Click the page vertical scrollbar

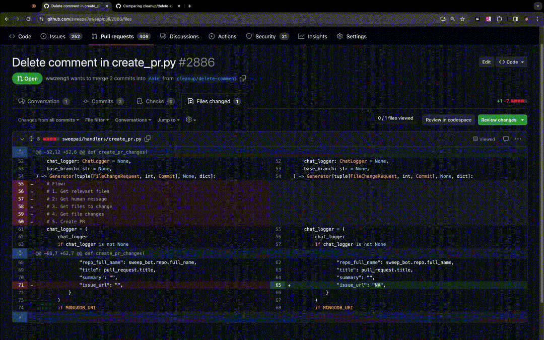(x=541, y=173)
